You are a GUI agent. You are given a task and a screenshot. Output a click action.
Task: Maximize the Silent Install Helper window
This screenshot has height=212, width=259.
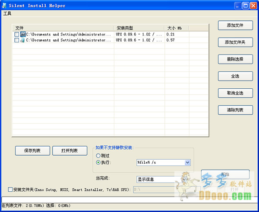coord(246,6)
